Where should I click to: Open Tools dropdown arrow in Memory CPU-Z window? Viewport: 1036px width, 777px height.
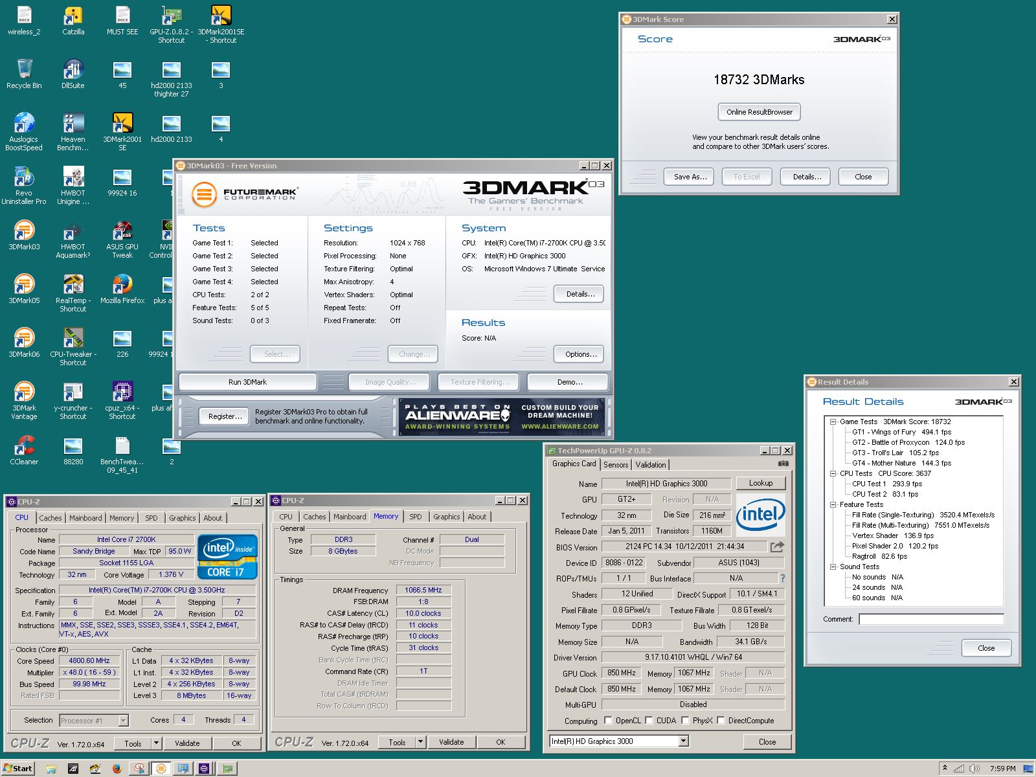[x=420, y=742]
